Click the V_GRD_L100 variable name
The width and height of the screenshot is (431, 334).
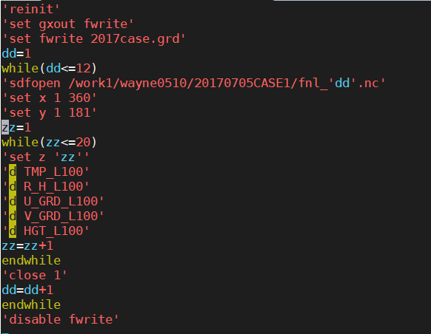point(61,217)
